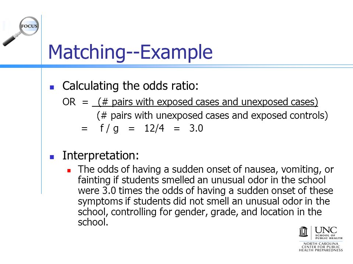Click the blue bullet beside Interpretation

click(x=52, y=157)
